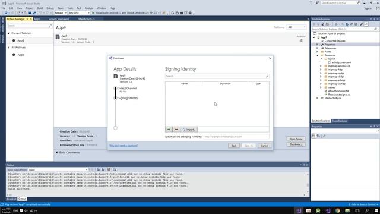Image resolution: width=380 pixels, height=214 pixels.
Task: Click the Open Folder button
Action: point(296,139)
